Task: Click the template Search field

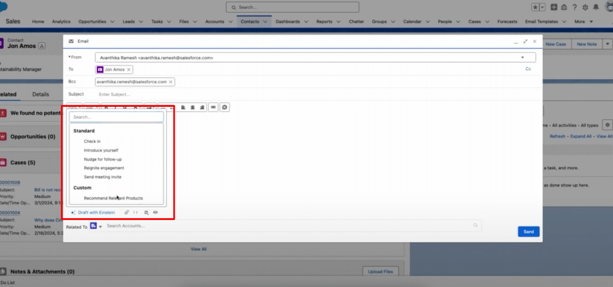Action: coord(116,117)
